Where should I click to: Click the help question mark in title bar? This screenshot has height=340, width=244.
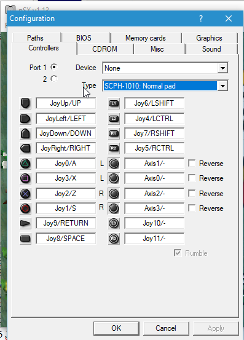[201, 18]
